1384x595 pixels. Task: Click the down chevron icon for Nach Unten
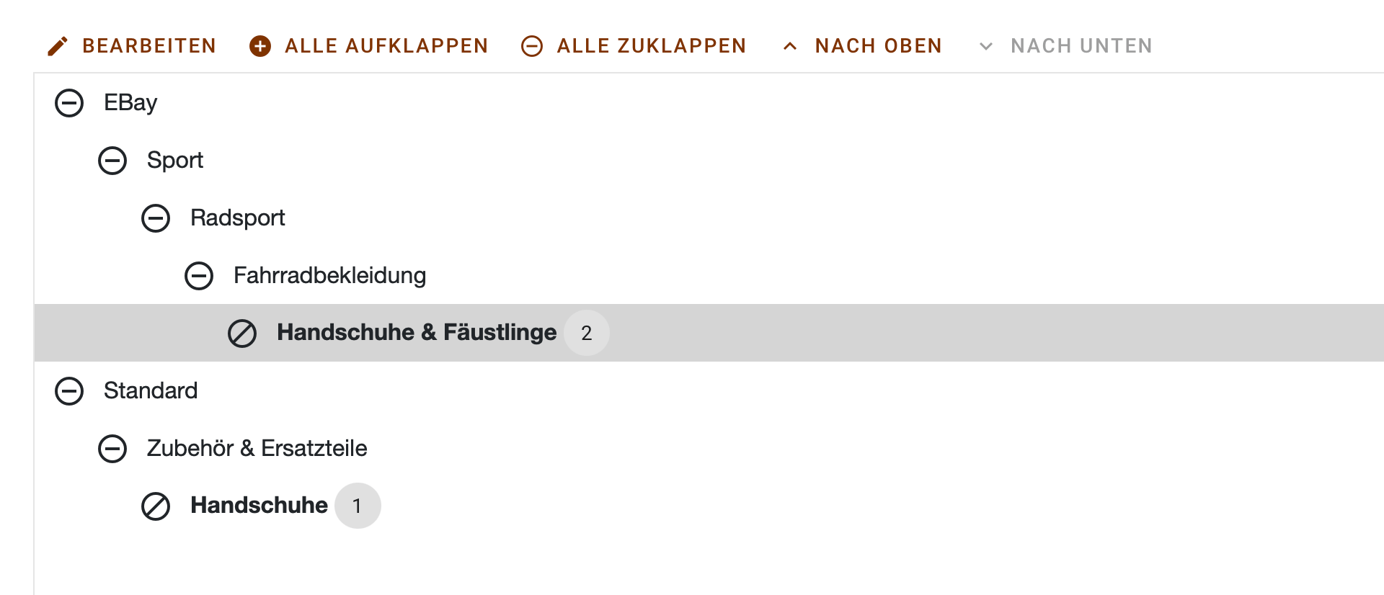click(986, 46)
